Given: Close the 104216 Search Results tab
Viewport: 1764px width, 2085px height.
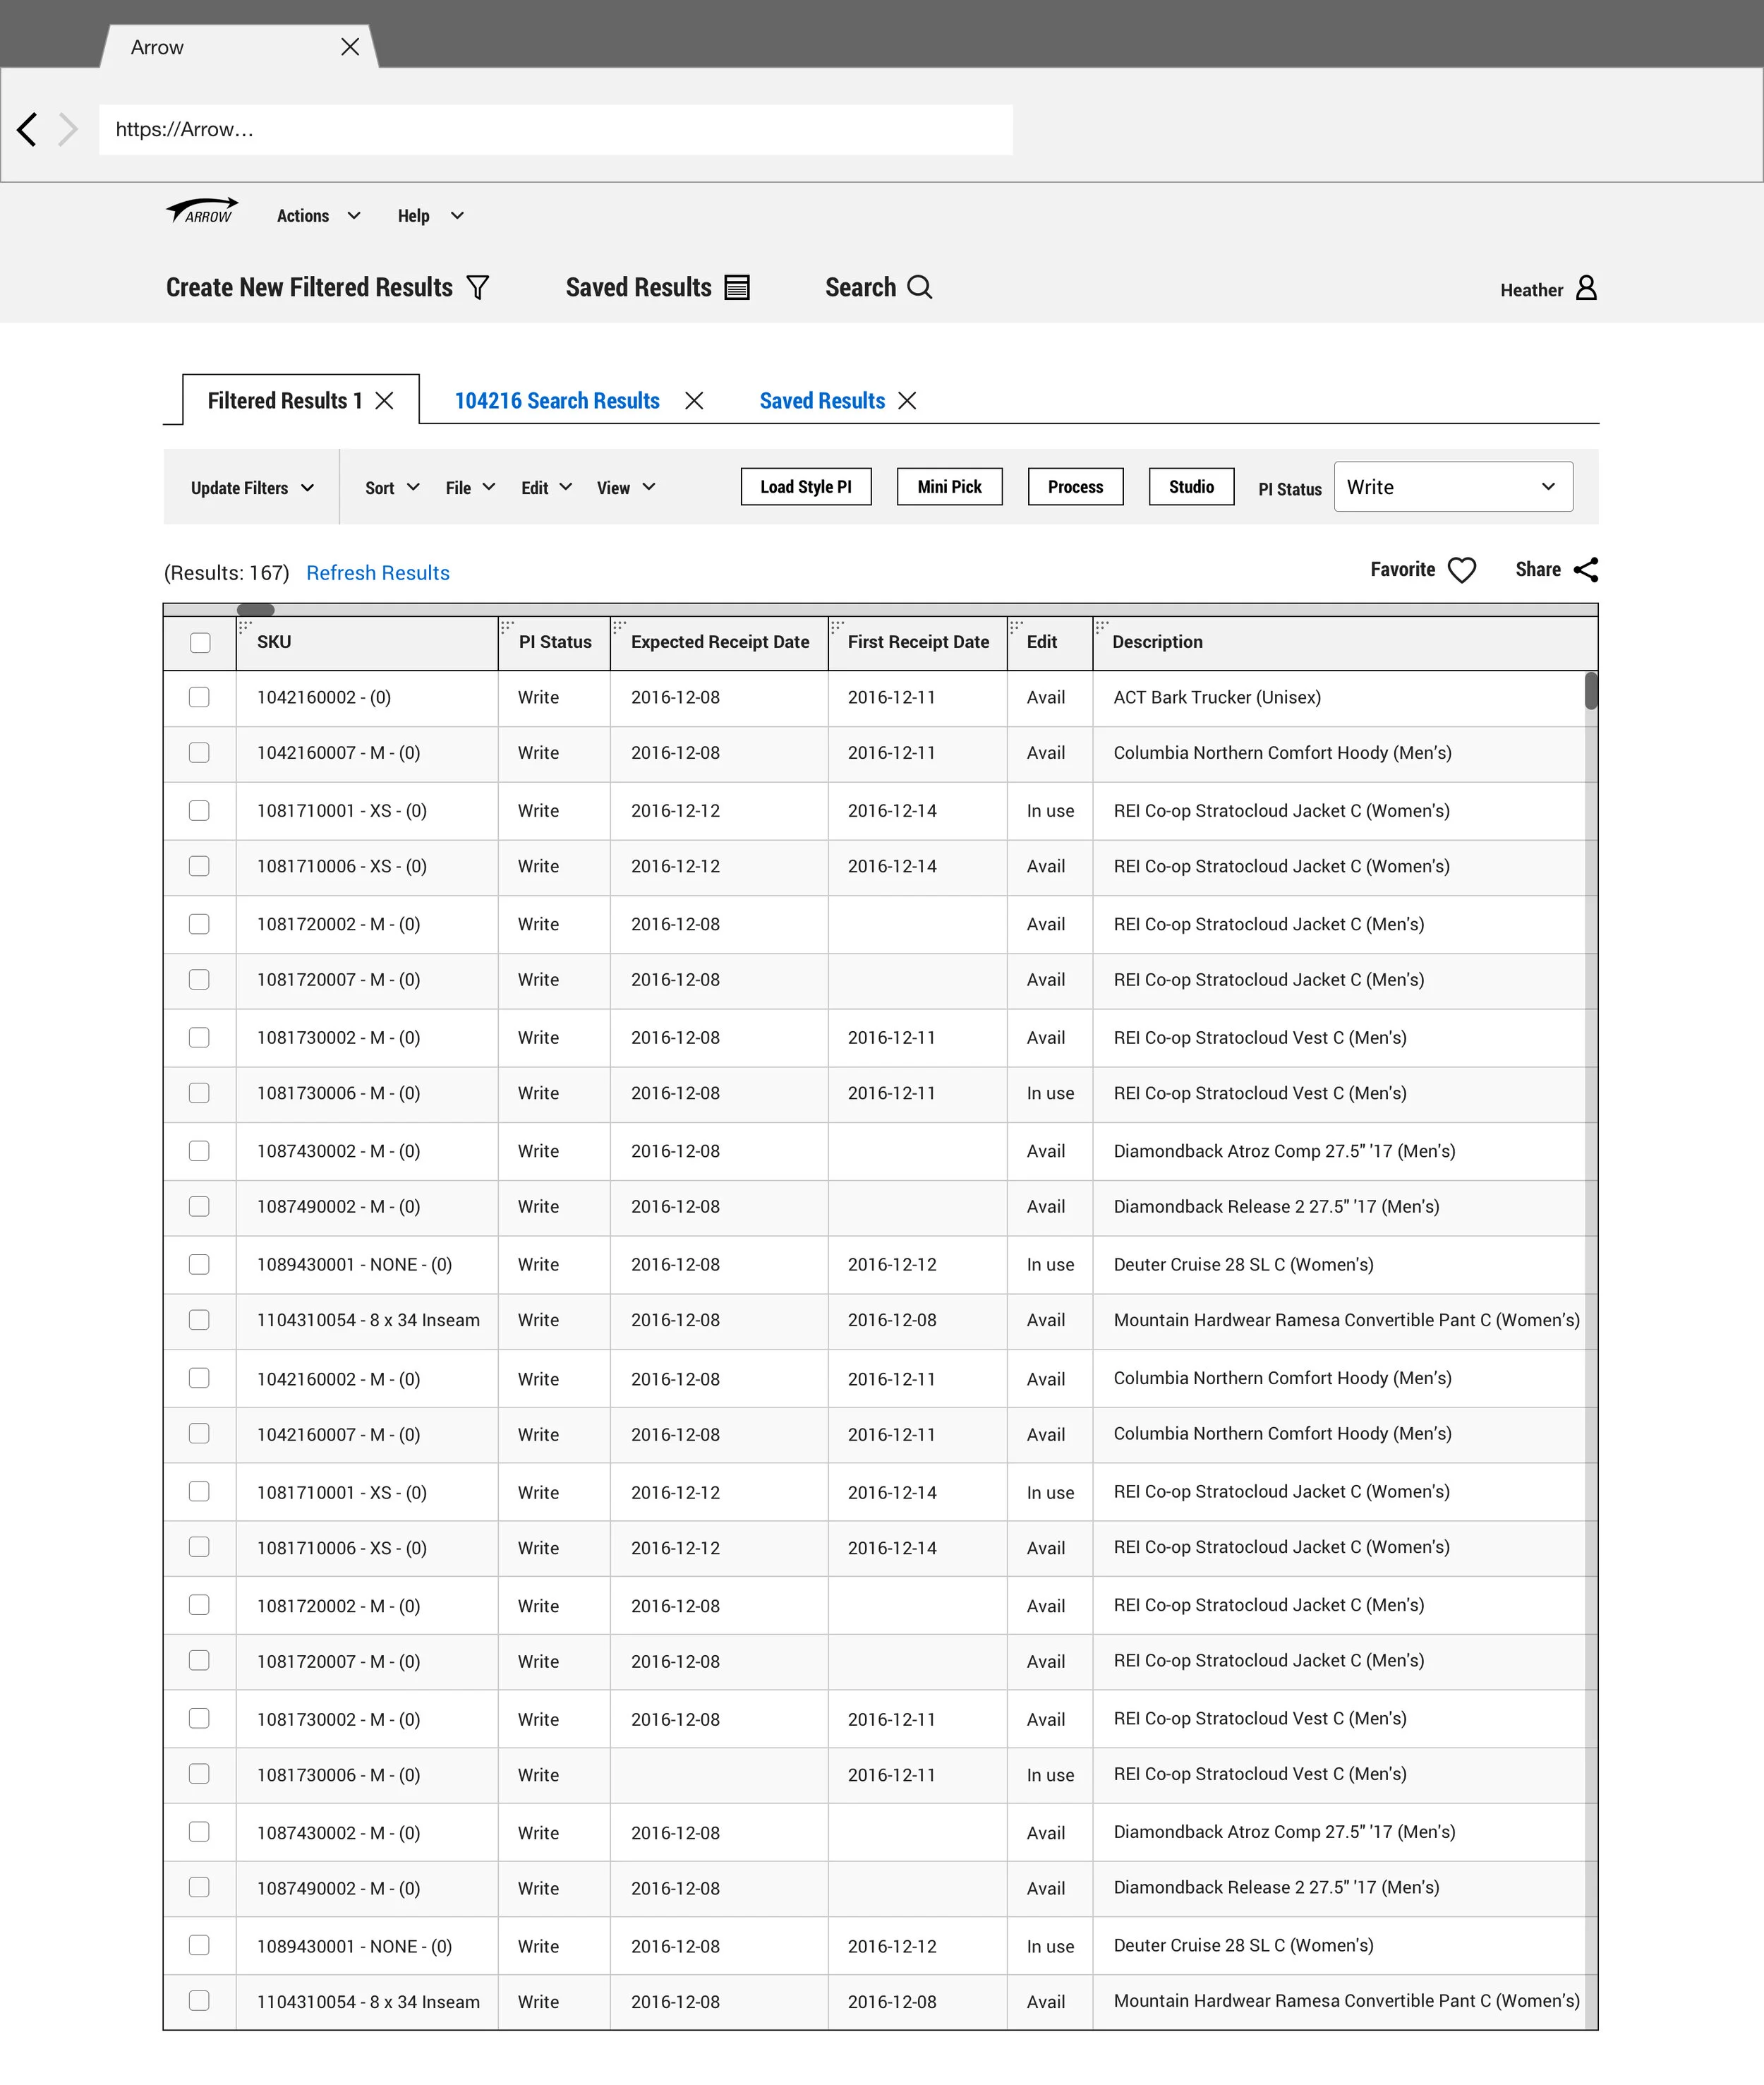Looking at the screenshot, I should (x=694, y=401).
